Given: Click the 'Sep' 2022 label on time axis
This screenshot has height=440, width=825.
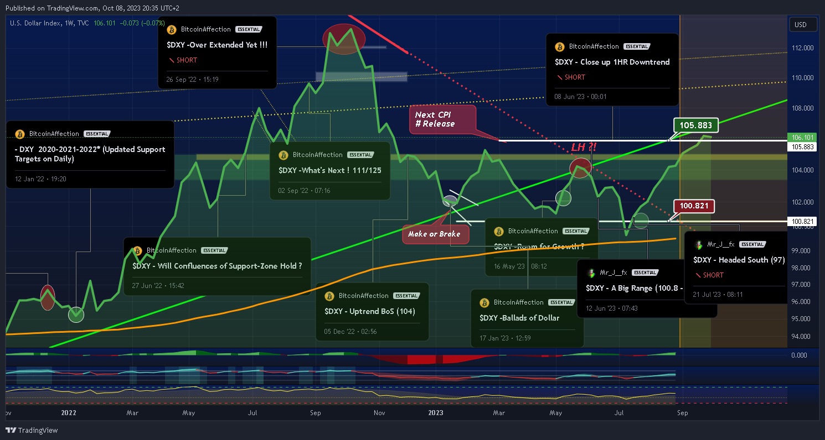Looking at the screenshot, I should pos(316,413).
